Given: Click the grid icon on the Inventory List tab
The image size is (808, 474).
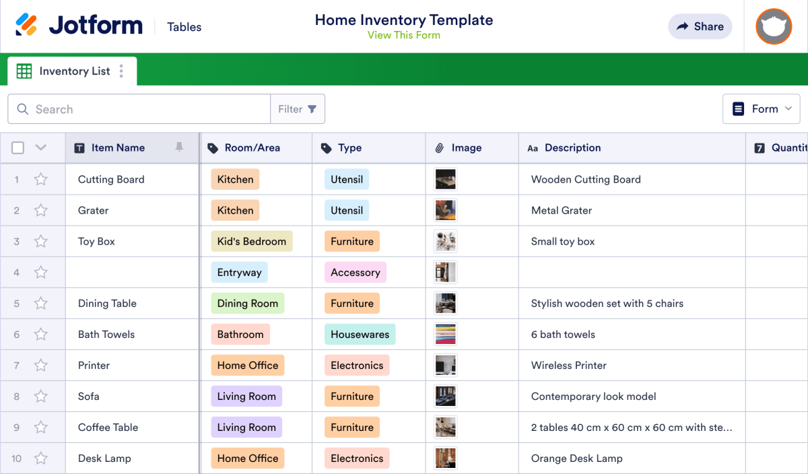Looking at the screenshot, I should (24, 71).
